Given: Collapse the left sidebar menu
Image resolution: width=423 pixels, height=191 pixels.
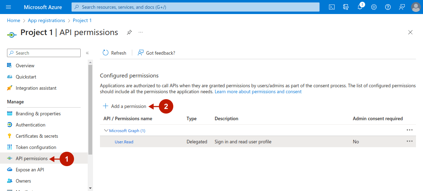Looking at the screenshot, I should (87, 53).
